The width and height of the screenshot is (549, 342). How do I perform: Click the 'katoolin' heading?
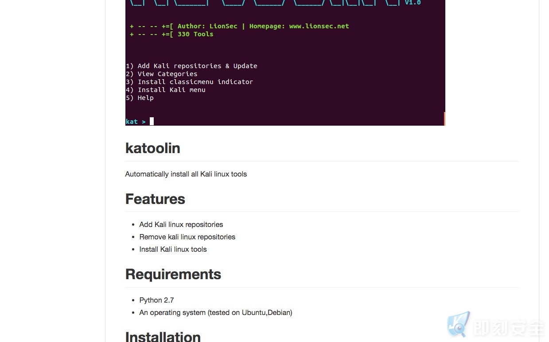click(152, 148)
